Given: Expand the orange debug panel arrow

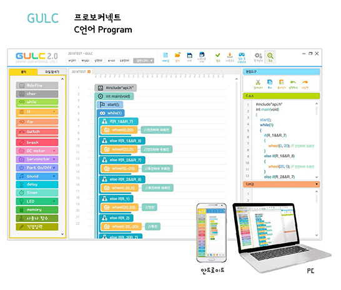Looking at the screenshot, I should (x=317, y=184).
